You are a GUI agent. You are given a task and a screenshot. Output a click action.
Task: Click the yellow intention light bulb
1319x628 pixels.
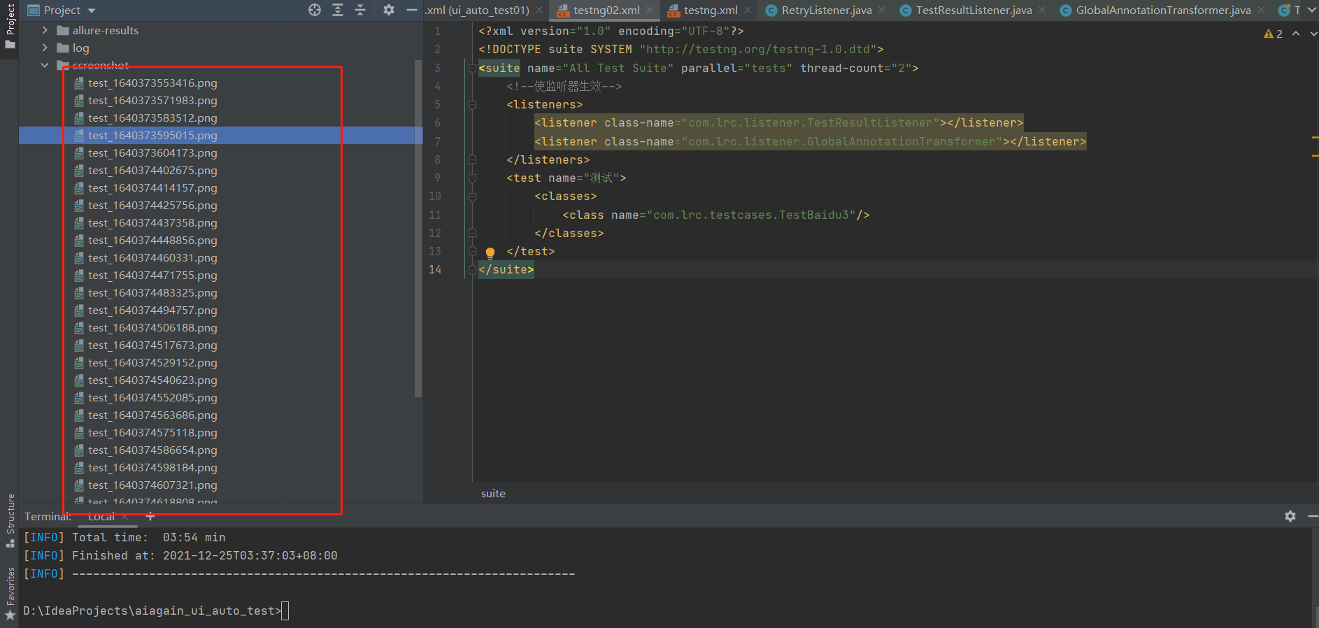[490, 252]
